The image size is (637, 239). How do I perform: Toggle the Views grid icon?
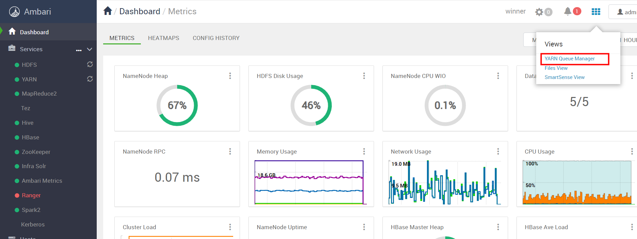(x=596, y=12)
